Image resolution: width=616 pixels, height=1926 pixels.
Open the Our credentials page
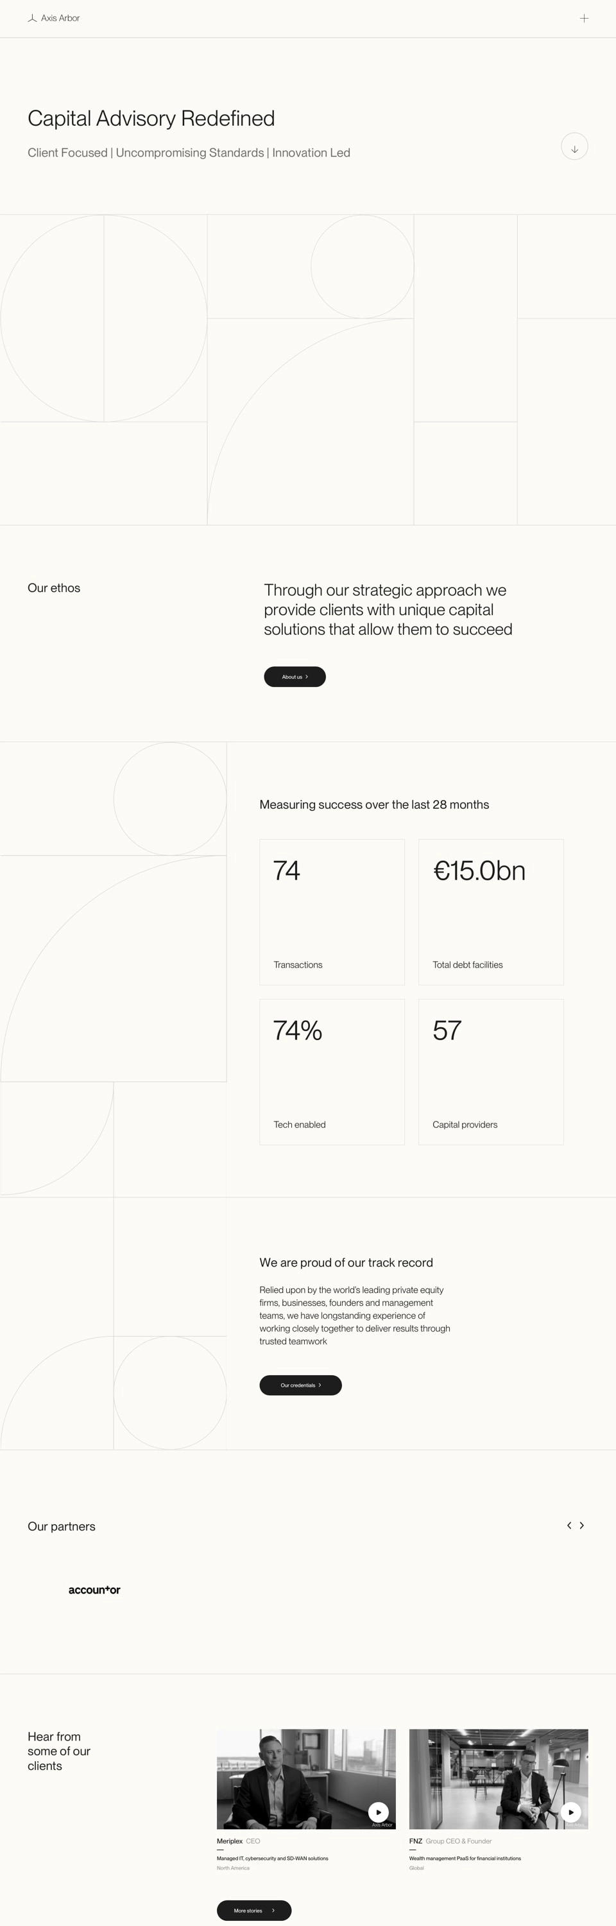[300, 1385]
